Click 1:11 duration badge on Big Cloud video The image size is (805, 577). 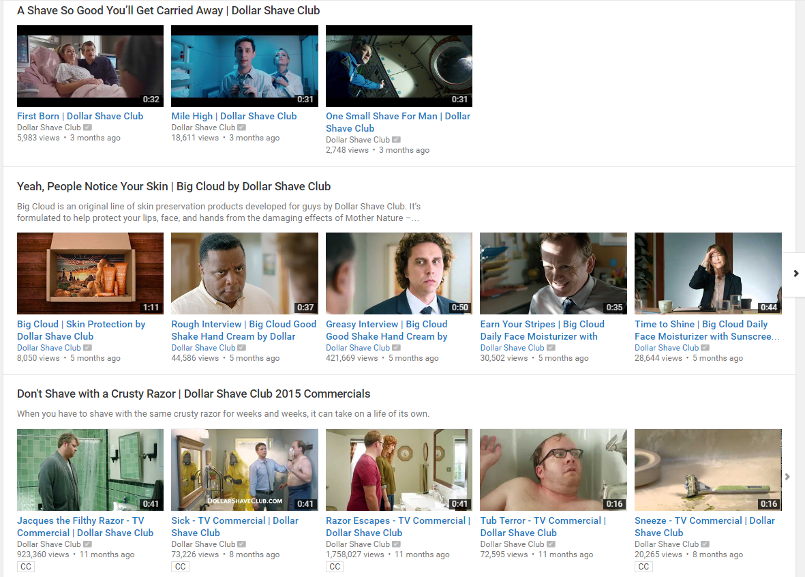point(151,307)
